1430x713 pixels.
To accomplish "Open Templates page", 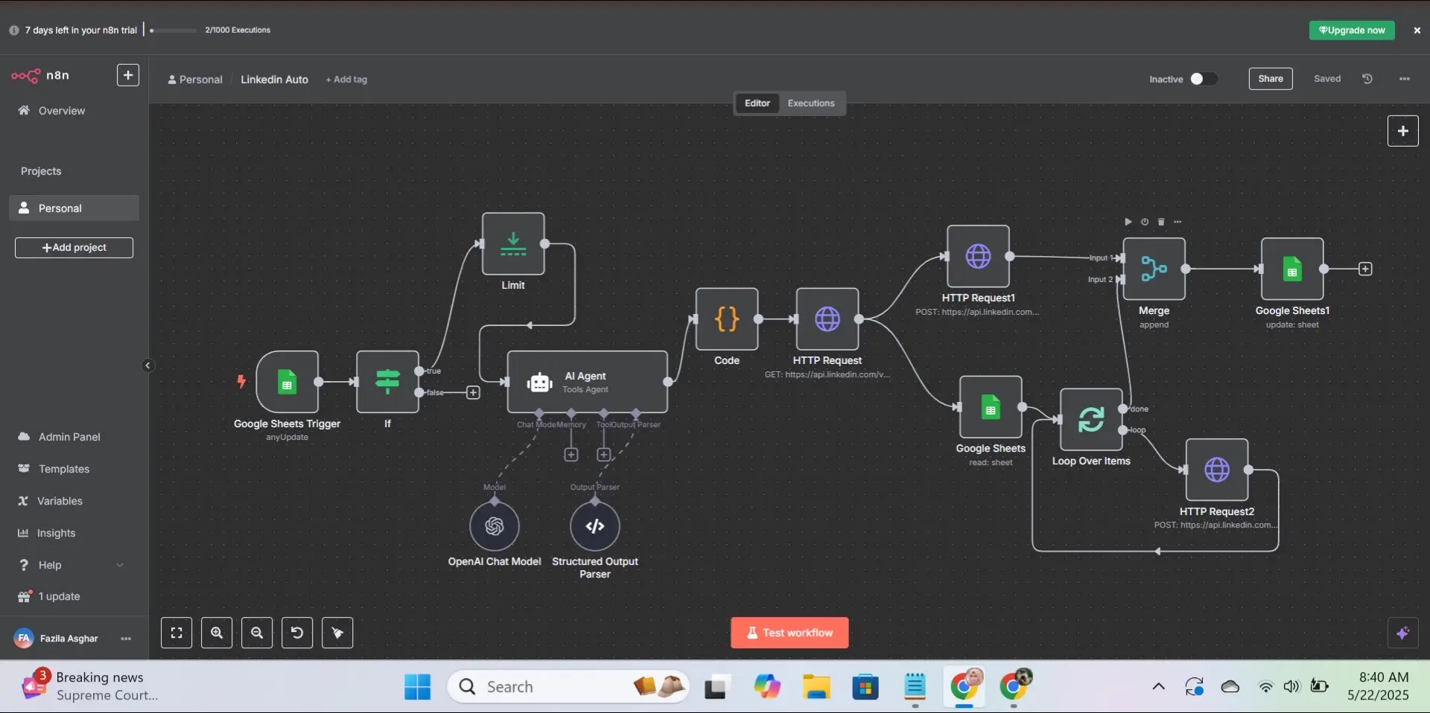I will point(74,469).
